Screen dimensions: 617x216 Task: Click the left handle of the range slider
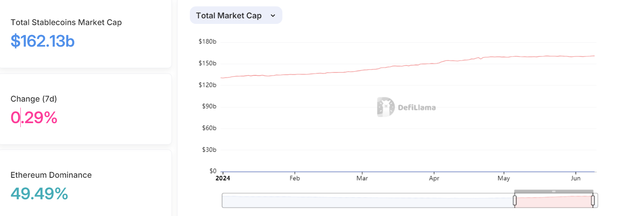pyautogui.click(x=514, y=200)
